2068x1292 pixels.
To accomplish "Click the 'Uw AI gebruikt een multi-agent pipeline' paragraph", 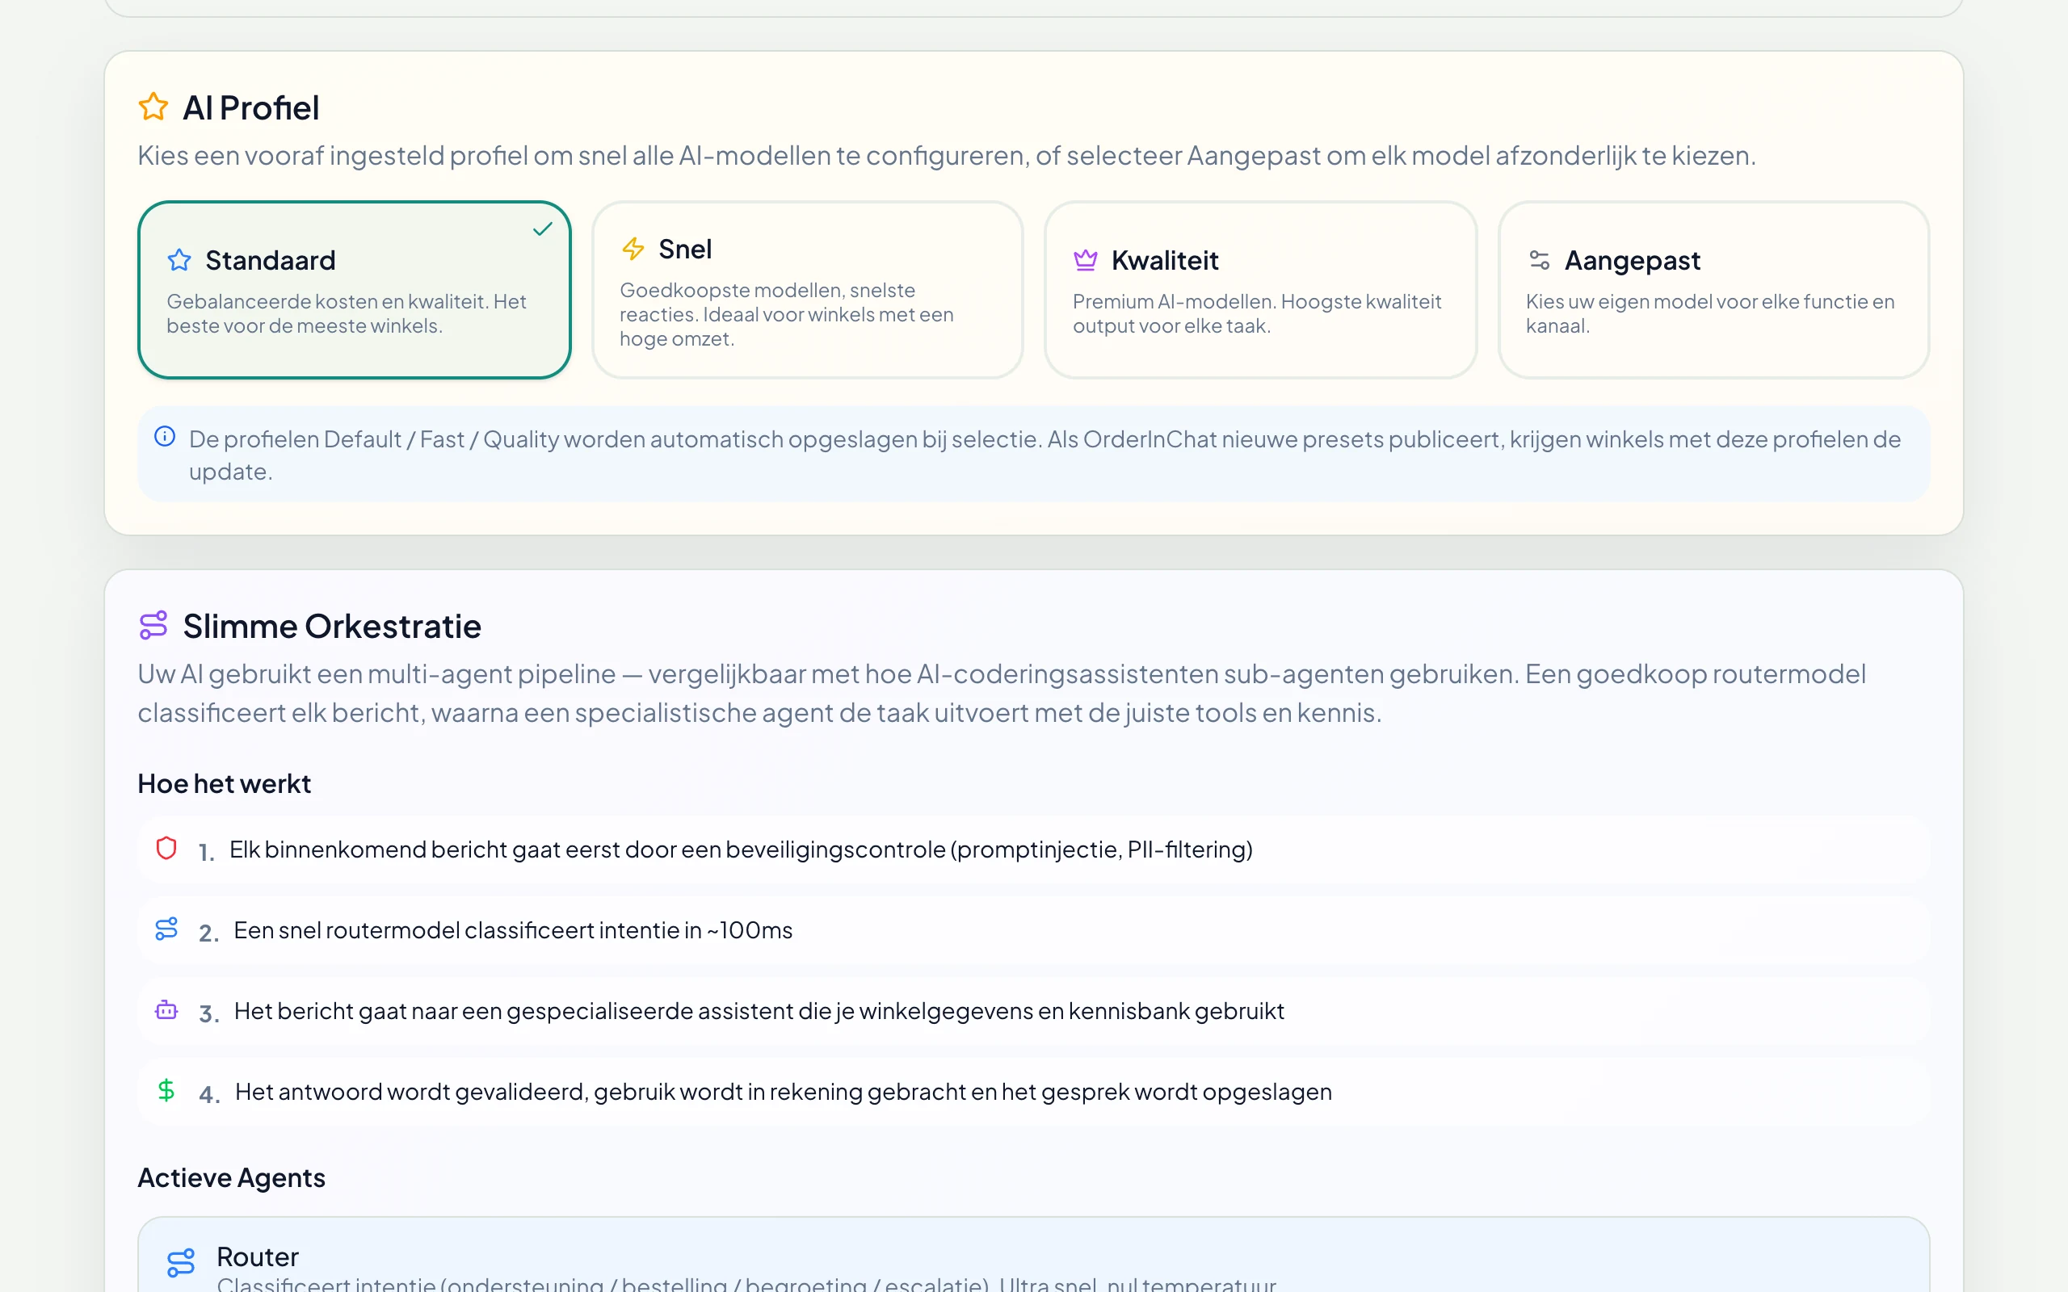I will (x=1002, y=693).
